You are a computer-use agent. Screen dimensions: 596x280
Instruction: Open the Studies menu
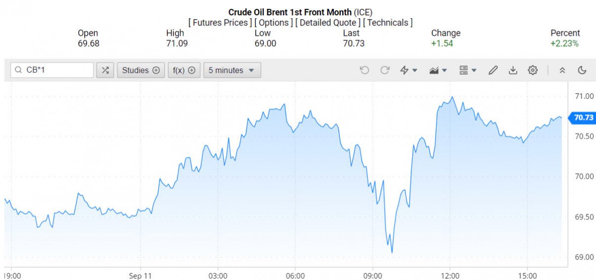141,70
